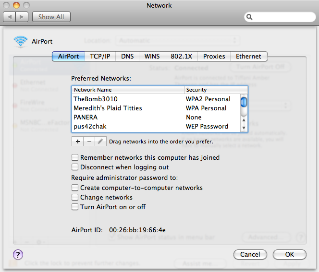Switch to the AirPort tab
Image resolution: width=319 pixels, height=272 pixels.
(x=68, y=56)
